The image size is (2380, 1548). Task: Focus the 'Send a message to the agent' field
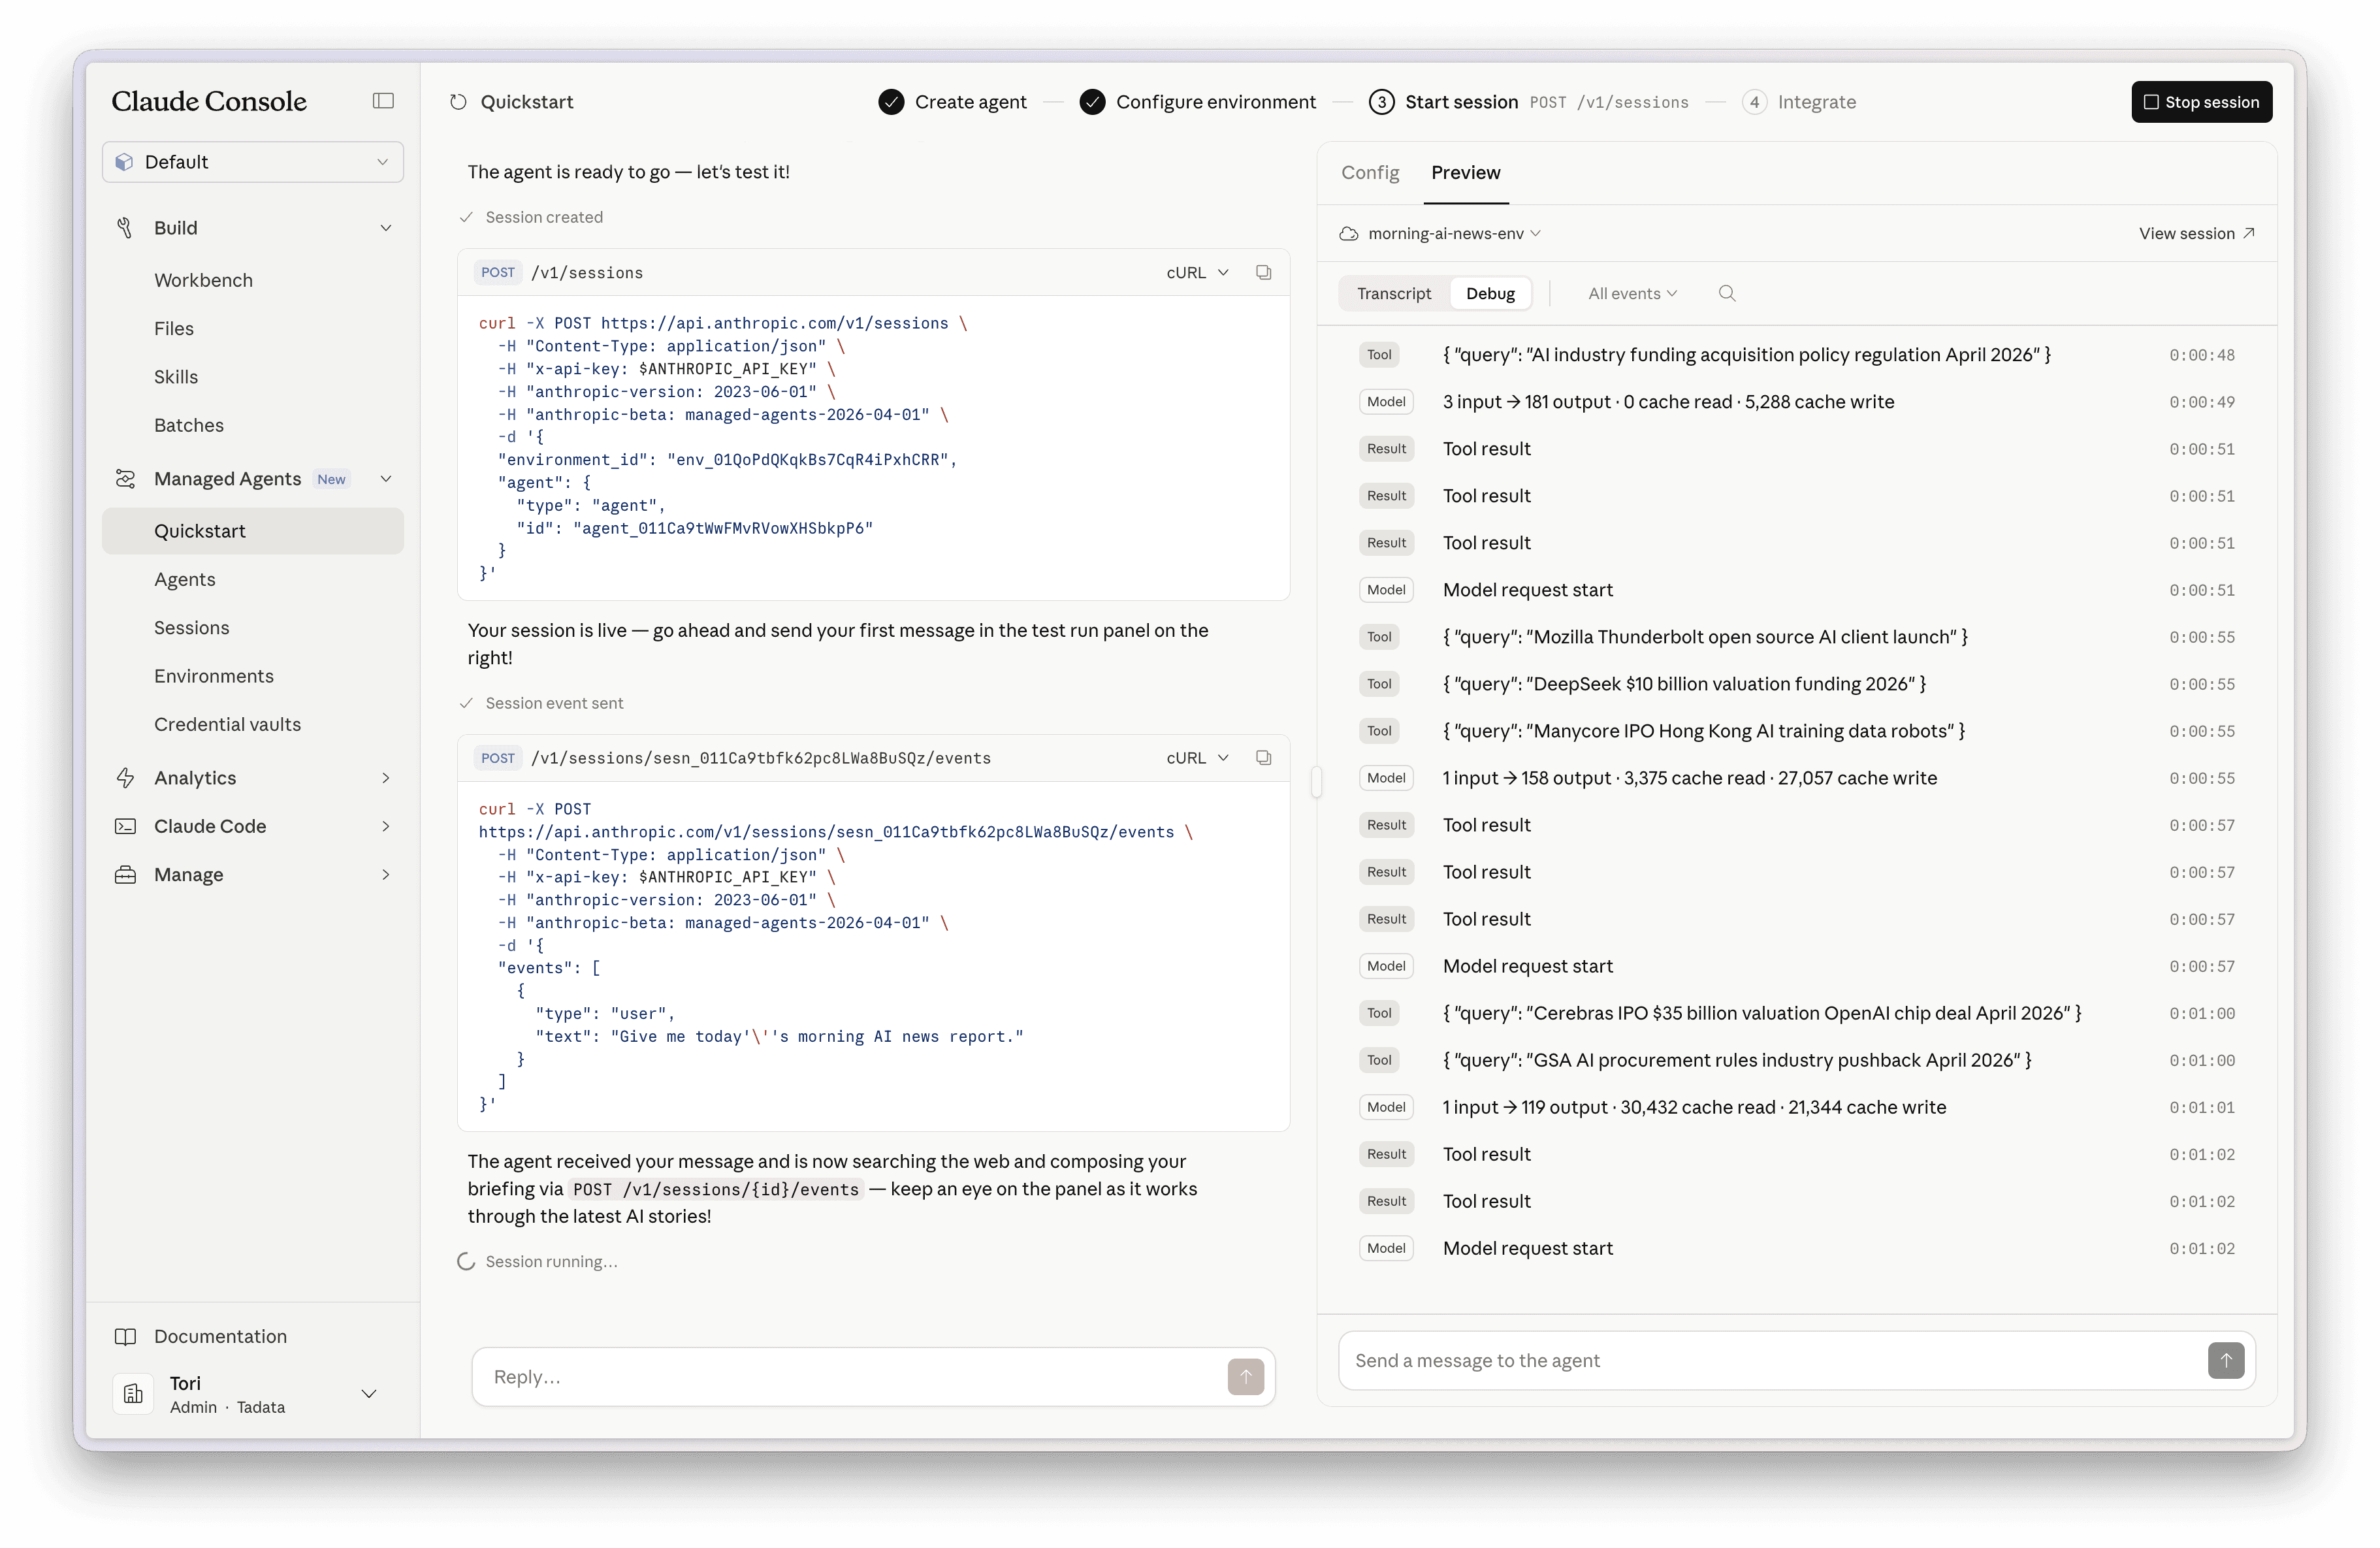(x=1770, y=1360)
